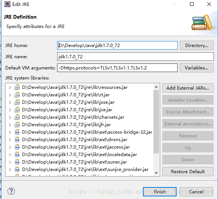Select the row ending in ext\sunec.jar
The height and width of the screenshot is (199, 218).
point(75,162)
